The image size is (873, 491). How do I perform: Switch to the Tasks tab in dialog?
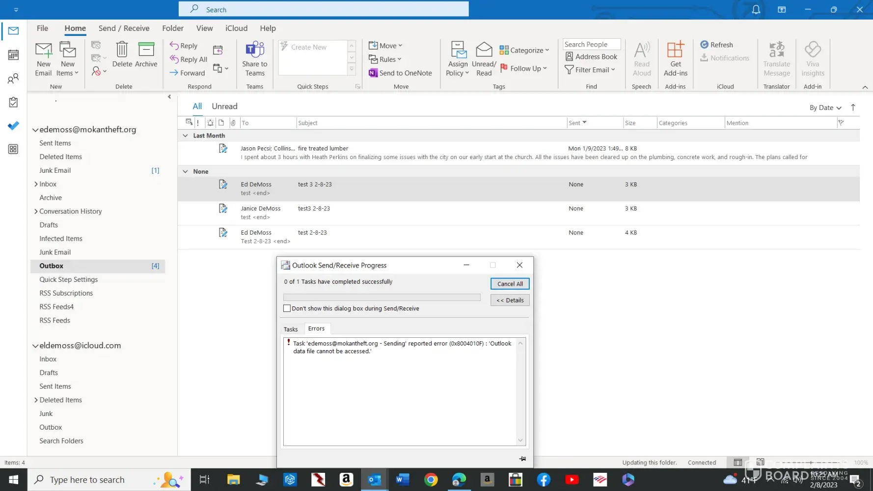click(x=291, y=329)
